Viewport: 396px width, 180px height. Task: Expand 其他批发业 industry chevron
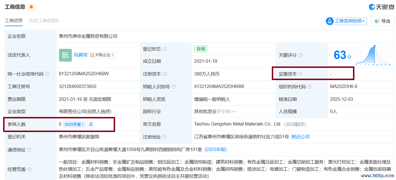[234, 112]
